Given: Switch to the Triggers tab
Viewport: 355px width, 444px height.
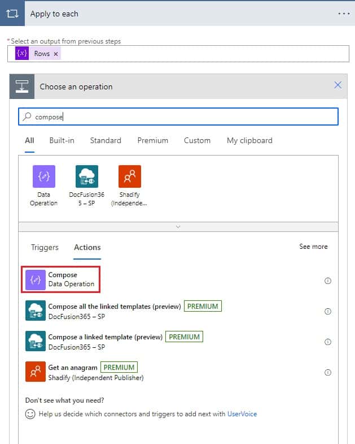Looking at the screenshot, I should (x=45, y=248).
